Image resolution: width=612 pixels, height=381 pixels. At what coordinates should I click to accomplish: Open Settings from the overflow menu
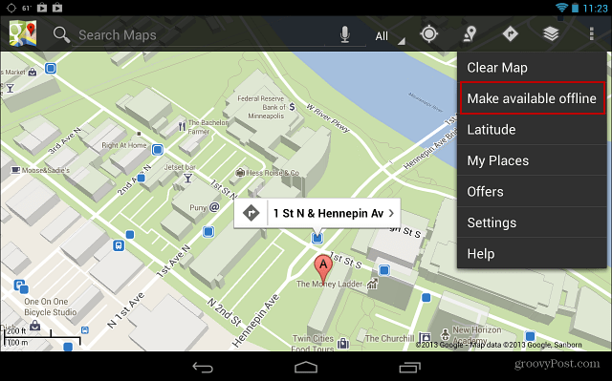click(x=532, y=222)
